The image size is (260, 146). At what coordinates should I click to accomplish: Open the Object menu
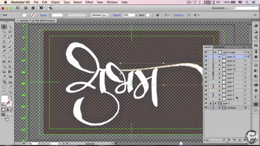point(55,2)
